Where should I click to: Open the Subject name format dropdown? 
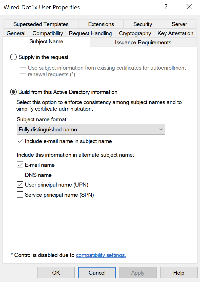pyautogui.click(x=91, y=129)
